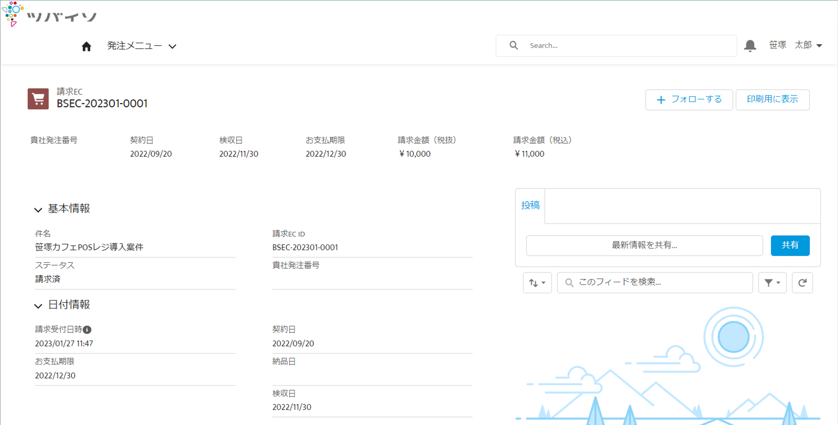Click the blue 共有 button
This screenshot has height=425, width=838.
click(x=790, y=245)
